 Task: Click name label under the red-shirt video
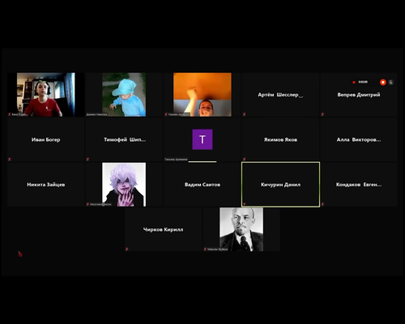[19, 114]
